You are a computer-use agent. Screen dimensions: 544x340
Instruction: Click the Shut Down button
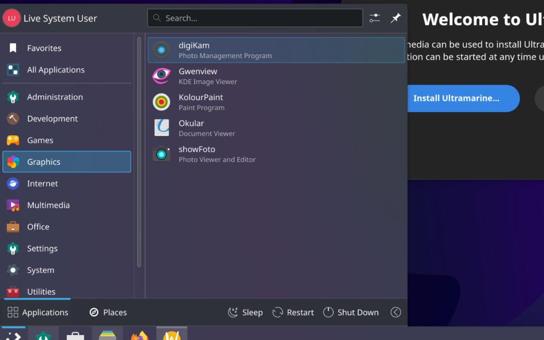[x=351, y=312]
